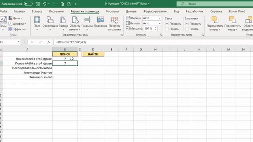Open the workbook title dropdown in title bar
Screen dimensions: 253x142
(x=149, y=4)
